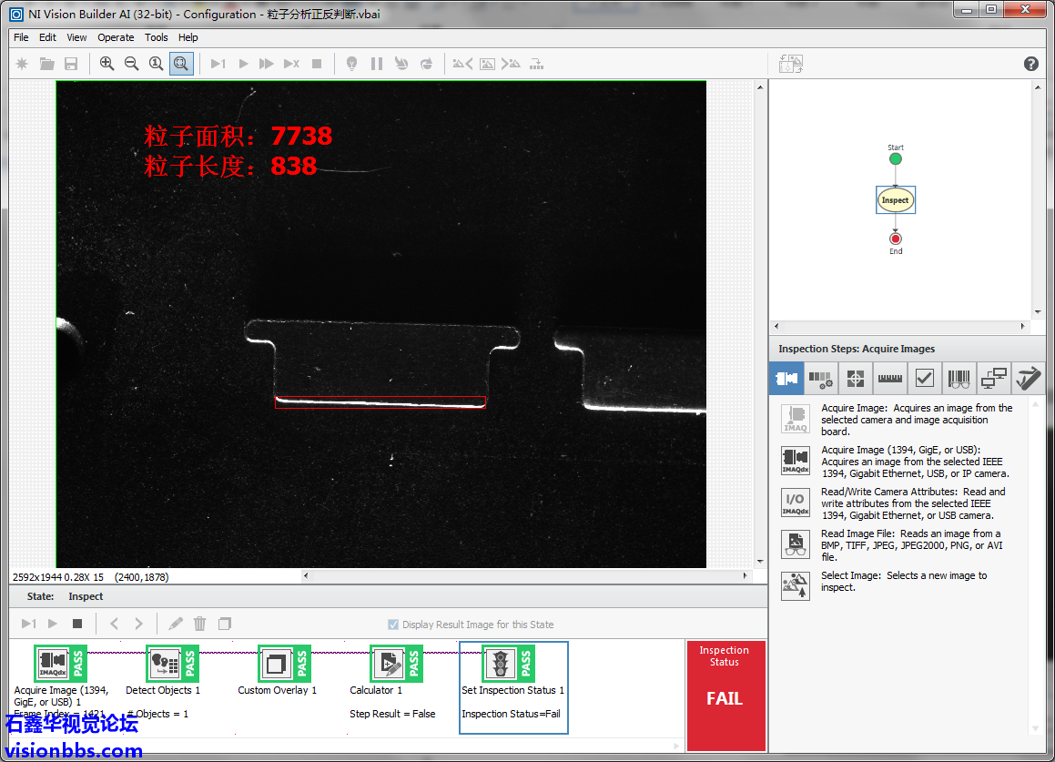Image resolution: width=1055 pixels, height=762 pixels.
Task: Open the Use Additional Tools tab
Action: 1029,378
